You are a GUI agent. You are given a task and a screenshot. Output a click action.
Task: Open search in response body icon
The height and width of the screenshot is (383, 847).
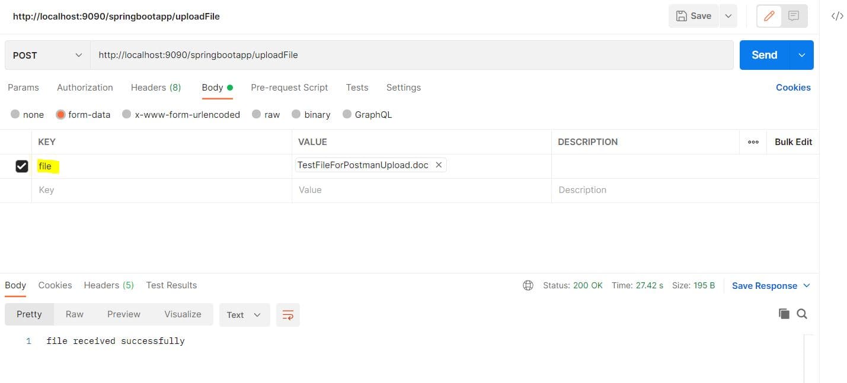point(802,314)
